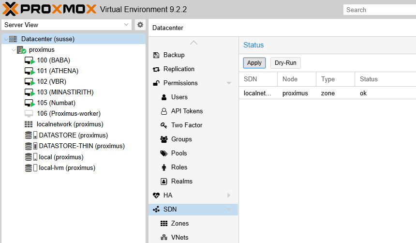Click the local storage icon
The image size is (416, 243).
point(31,157)
